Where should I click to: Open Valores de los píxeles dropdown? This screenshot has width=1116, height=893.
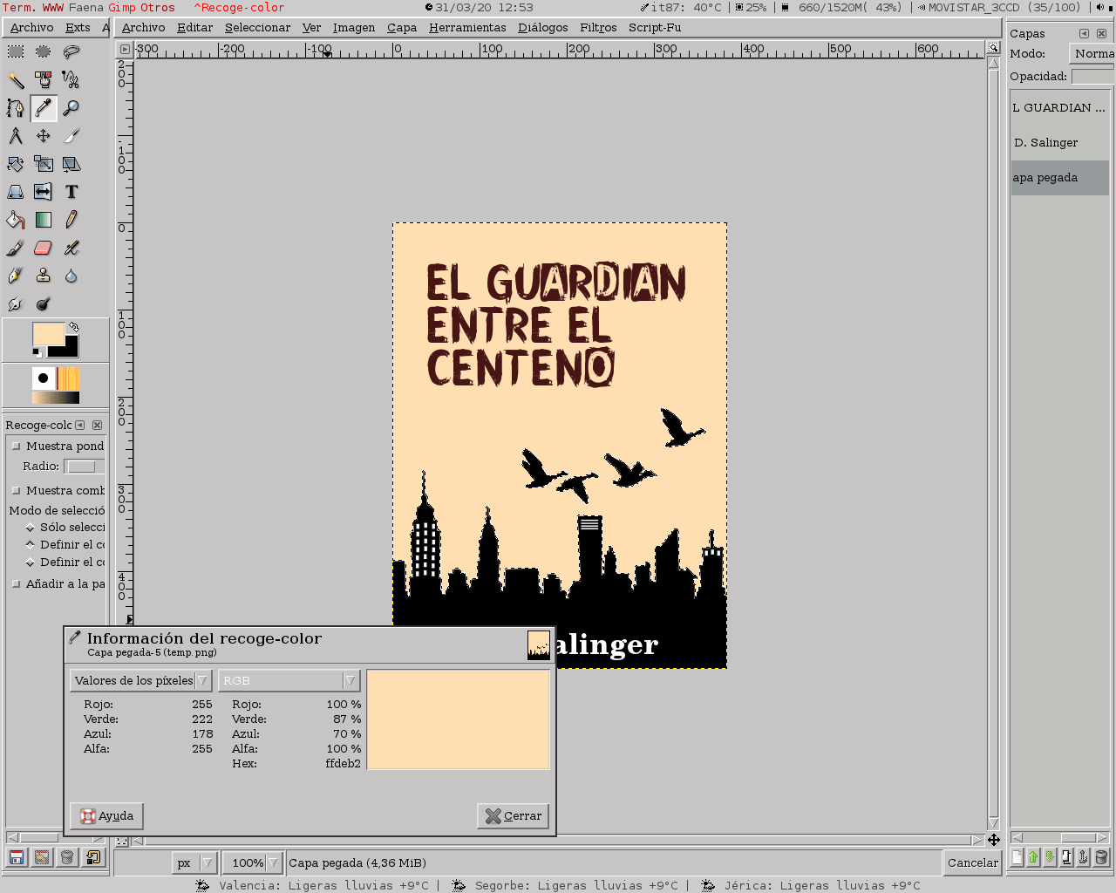click(x=140, y=680)
